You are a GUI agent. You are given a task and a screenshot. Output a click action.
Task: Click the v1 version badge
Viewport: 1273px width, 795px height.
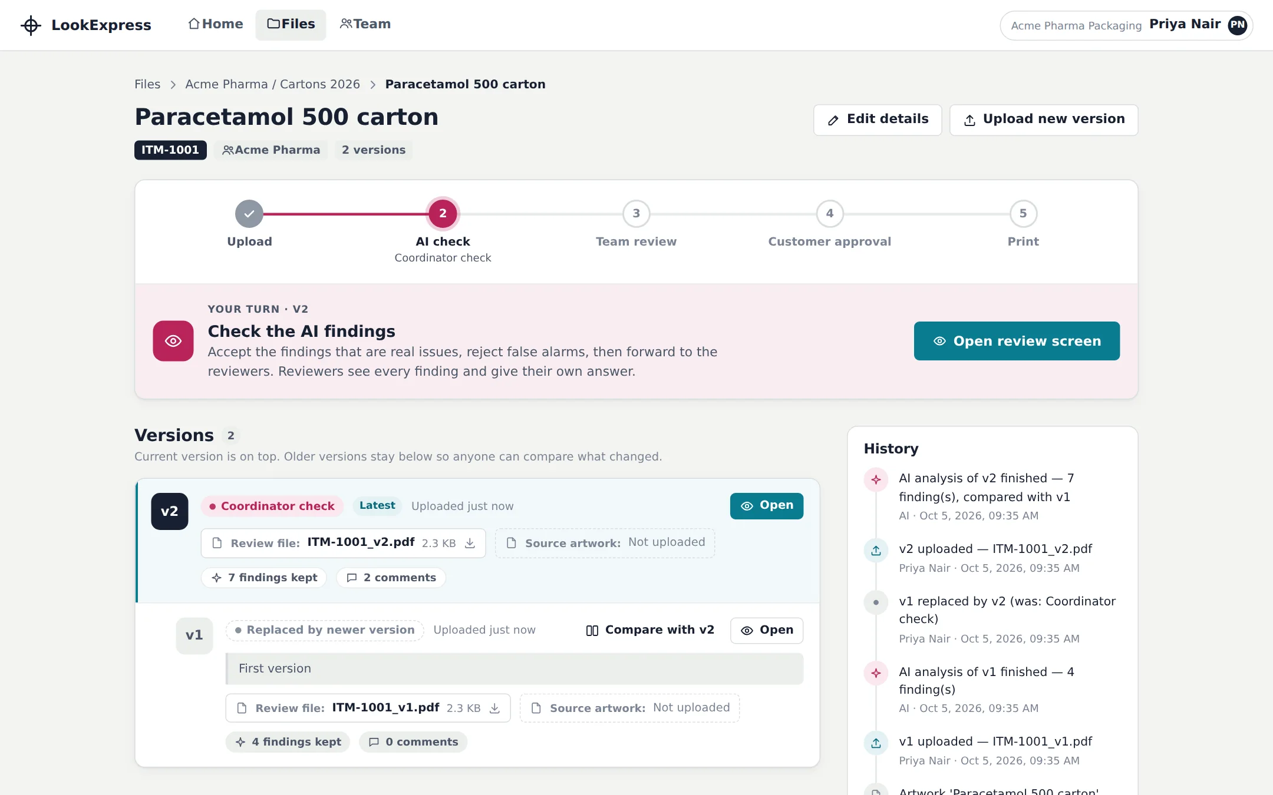point(194,635)
